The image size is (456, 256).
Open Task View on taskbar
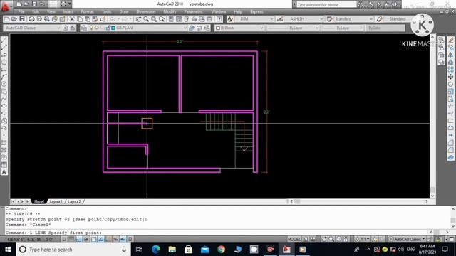point(139,250)
